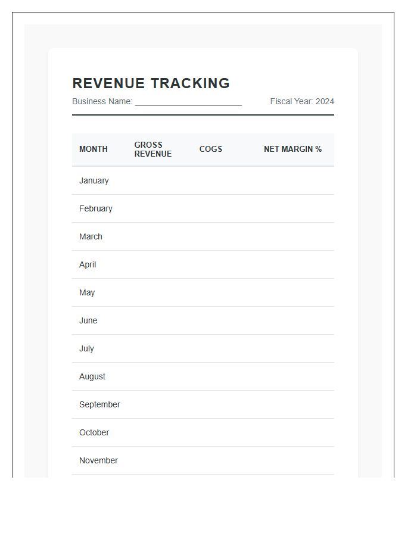Select the February row label
The width and height of the screenshot is (417, 536).
click(x=96, y=208)
